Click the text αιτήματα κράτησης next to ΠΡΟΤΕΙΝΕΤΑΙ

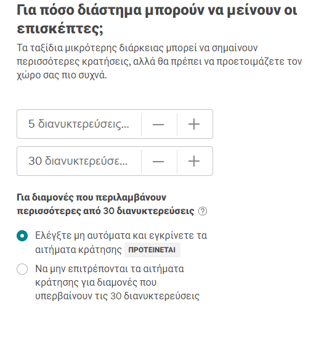click(78, 250)
